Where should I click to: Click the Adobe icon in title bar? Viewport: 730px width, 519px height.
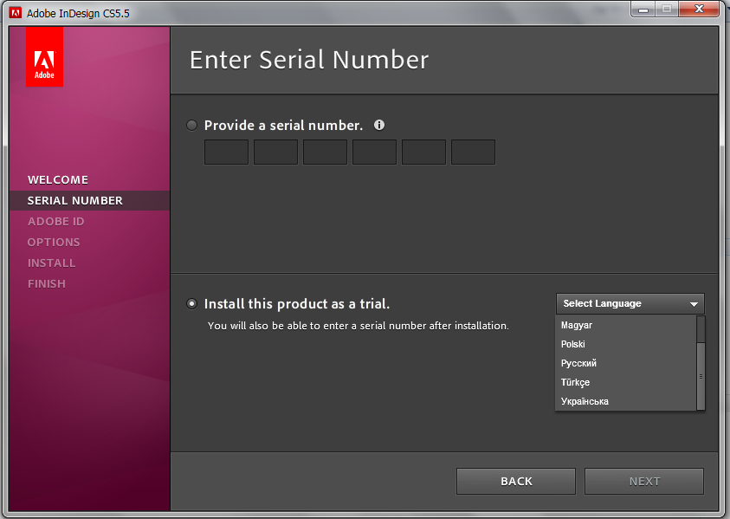click(x=15, y=13)
